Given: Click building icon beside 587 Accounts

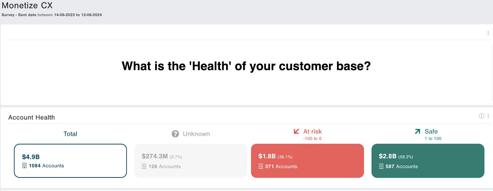Looking at the screenshot, I should 381,166.
